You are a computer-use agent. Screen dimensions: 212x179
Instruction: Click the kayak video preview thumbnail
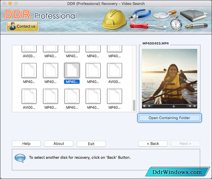pos(169,76)
